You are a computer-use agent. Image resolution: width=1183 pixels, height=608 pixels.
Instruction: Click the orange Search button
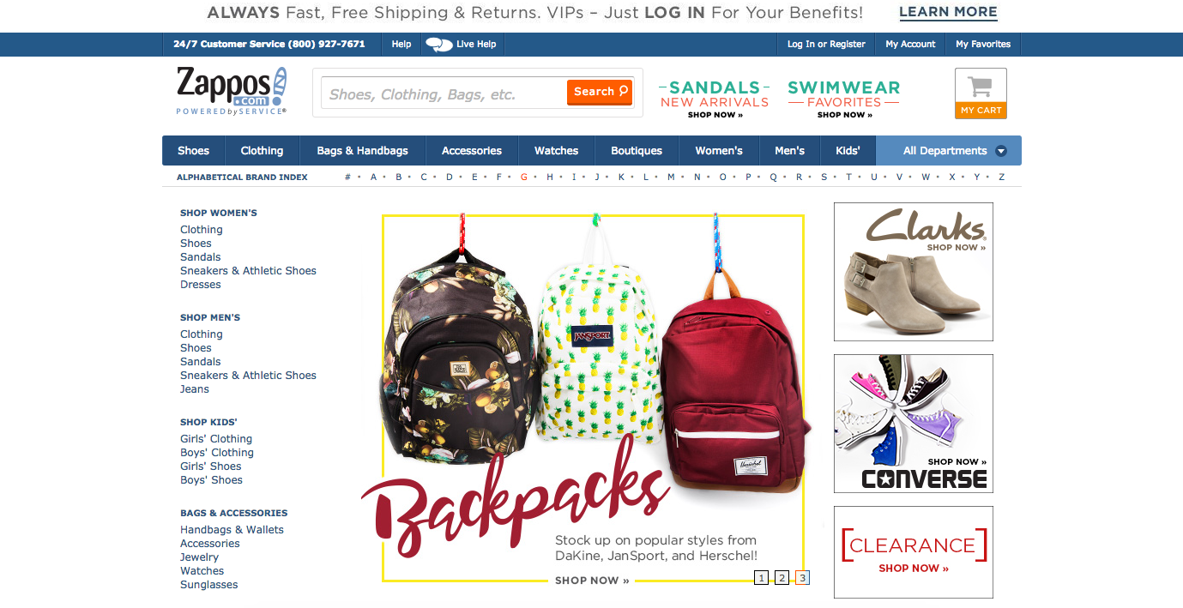pyautogui.click(x=600, y=92)
